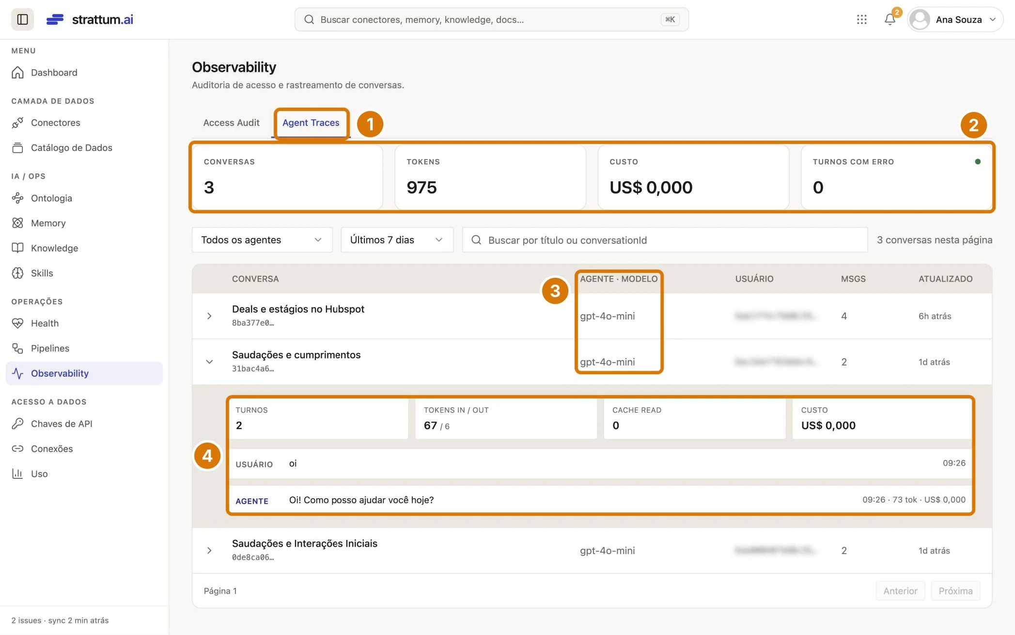
Task: Click the ⌘K shortcut badge
Action: (x=670, y=19)
